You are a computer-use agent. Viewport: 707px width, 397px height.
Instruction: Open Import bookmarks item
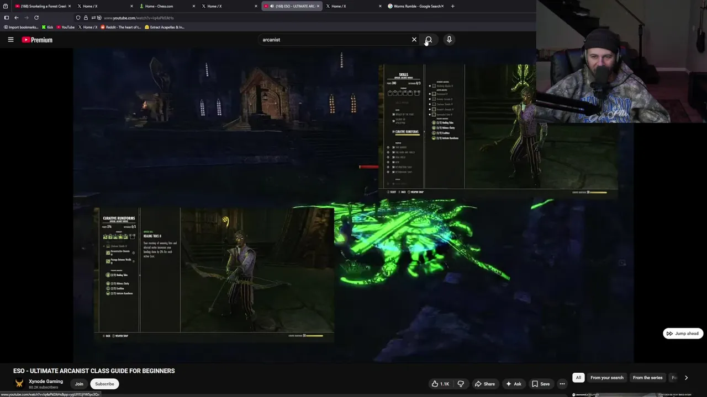21,27
